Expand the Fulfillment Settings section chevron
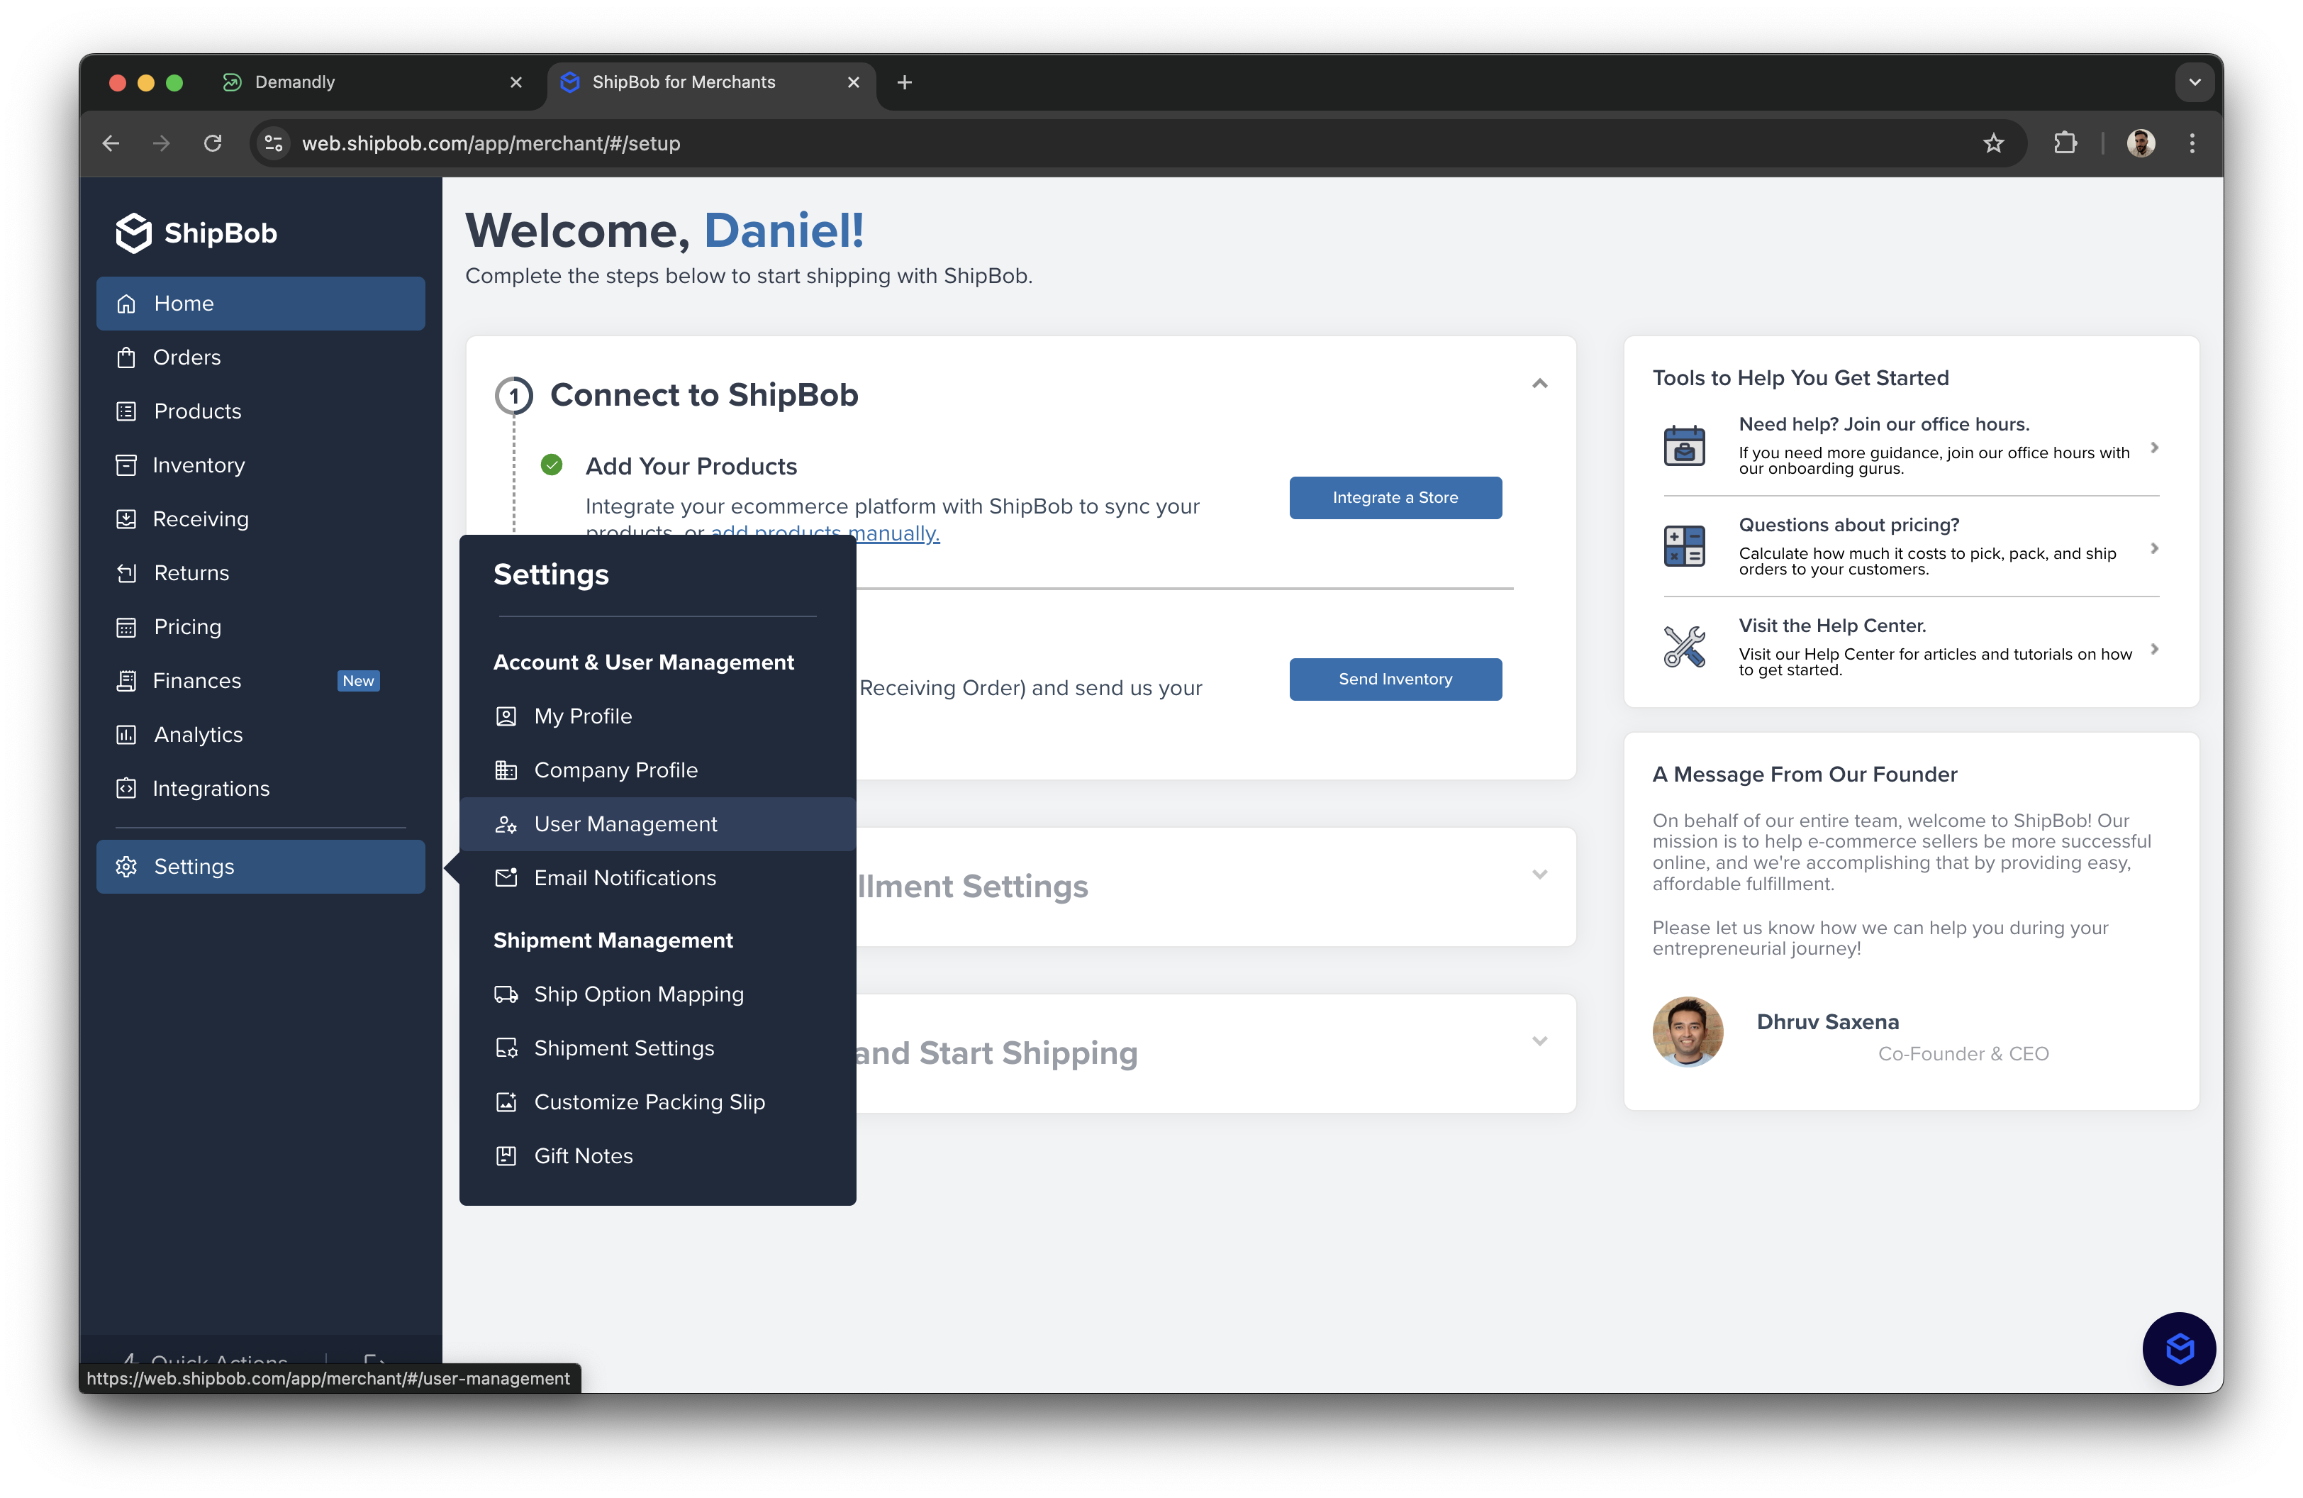The width and height of the screenshot is (2303, 1498). point(1539,875)
